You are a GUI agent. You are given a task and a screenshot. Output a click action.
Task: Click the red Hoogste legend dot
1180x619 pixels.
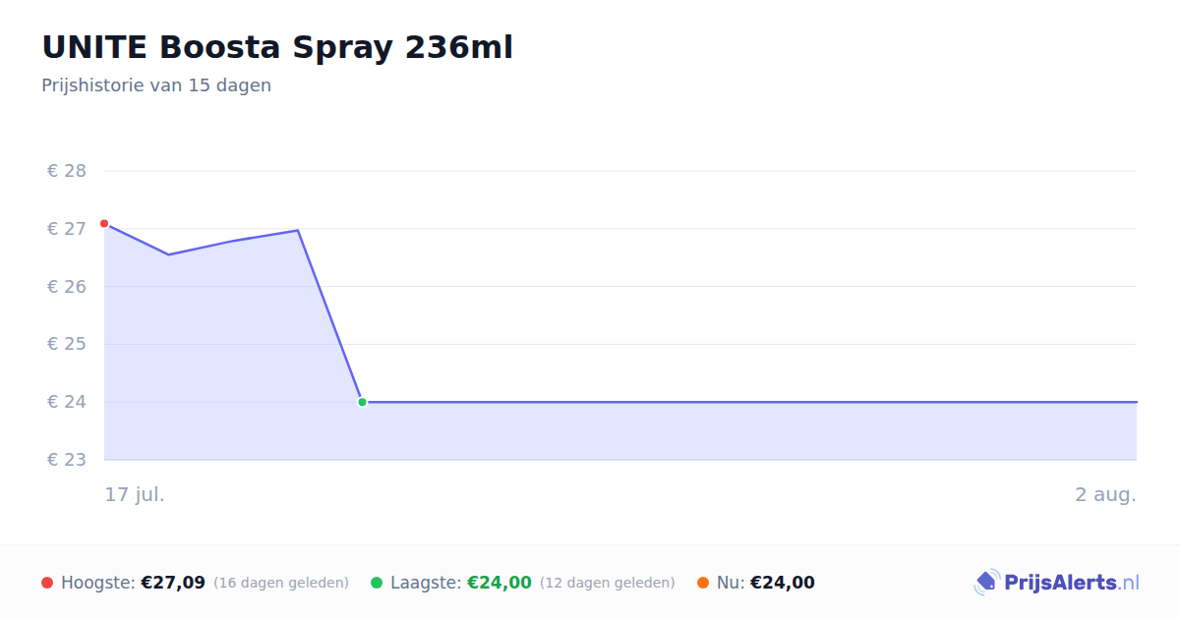click(47, 583)
